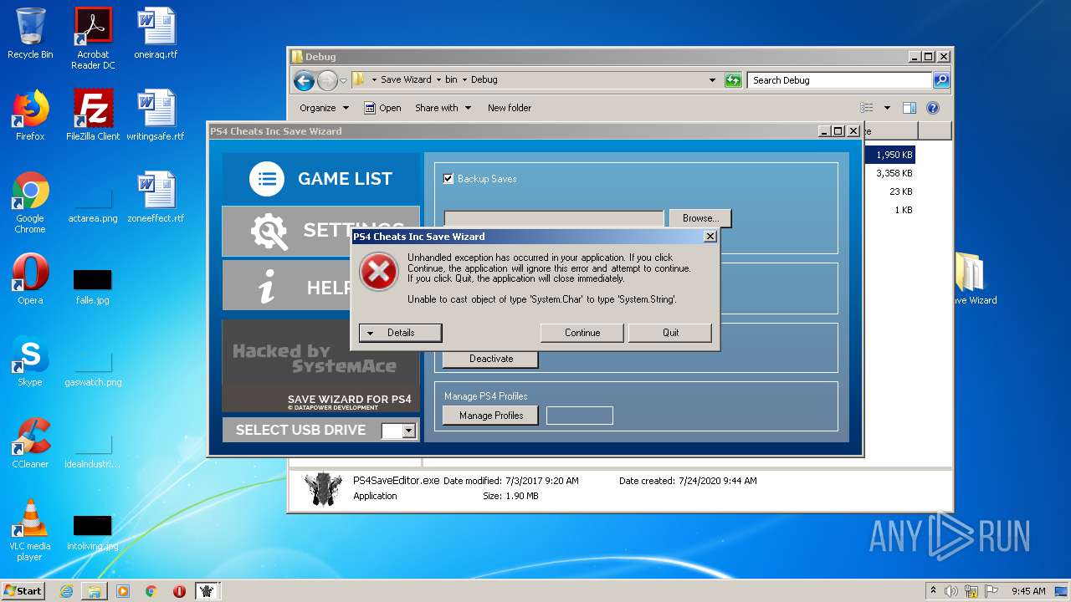The width and height of the screenshot is (1071, 602).
Task: Click the Deactivate button
Action: point(491,359)
